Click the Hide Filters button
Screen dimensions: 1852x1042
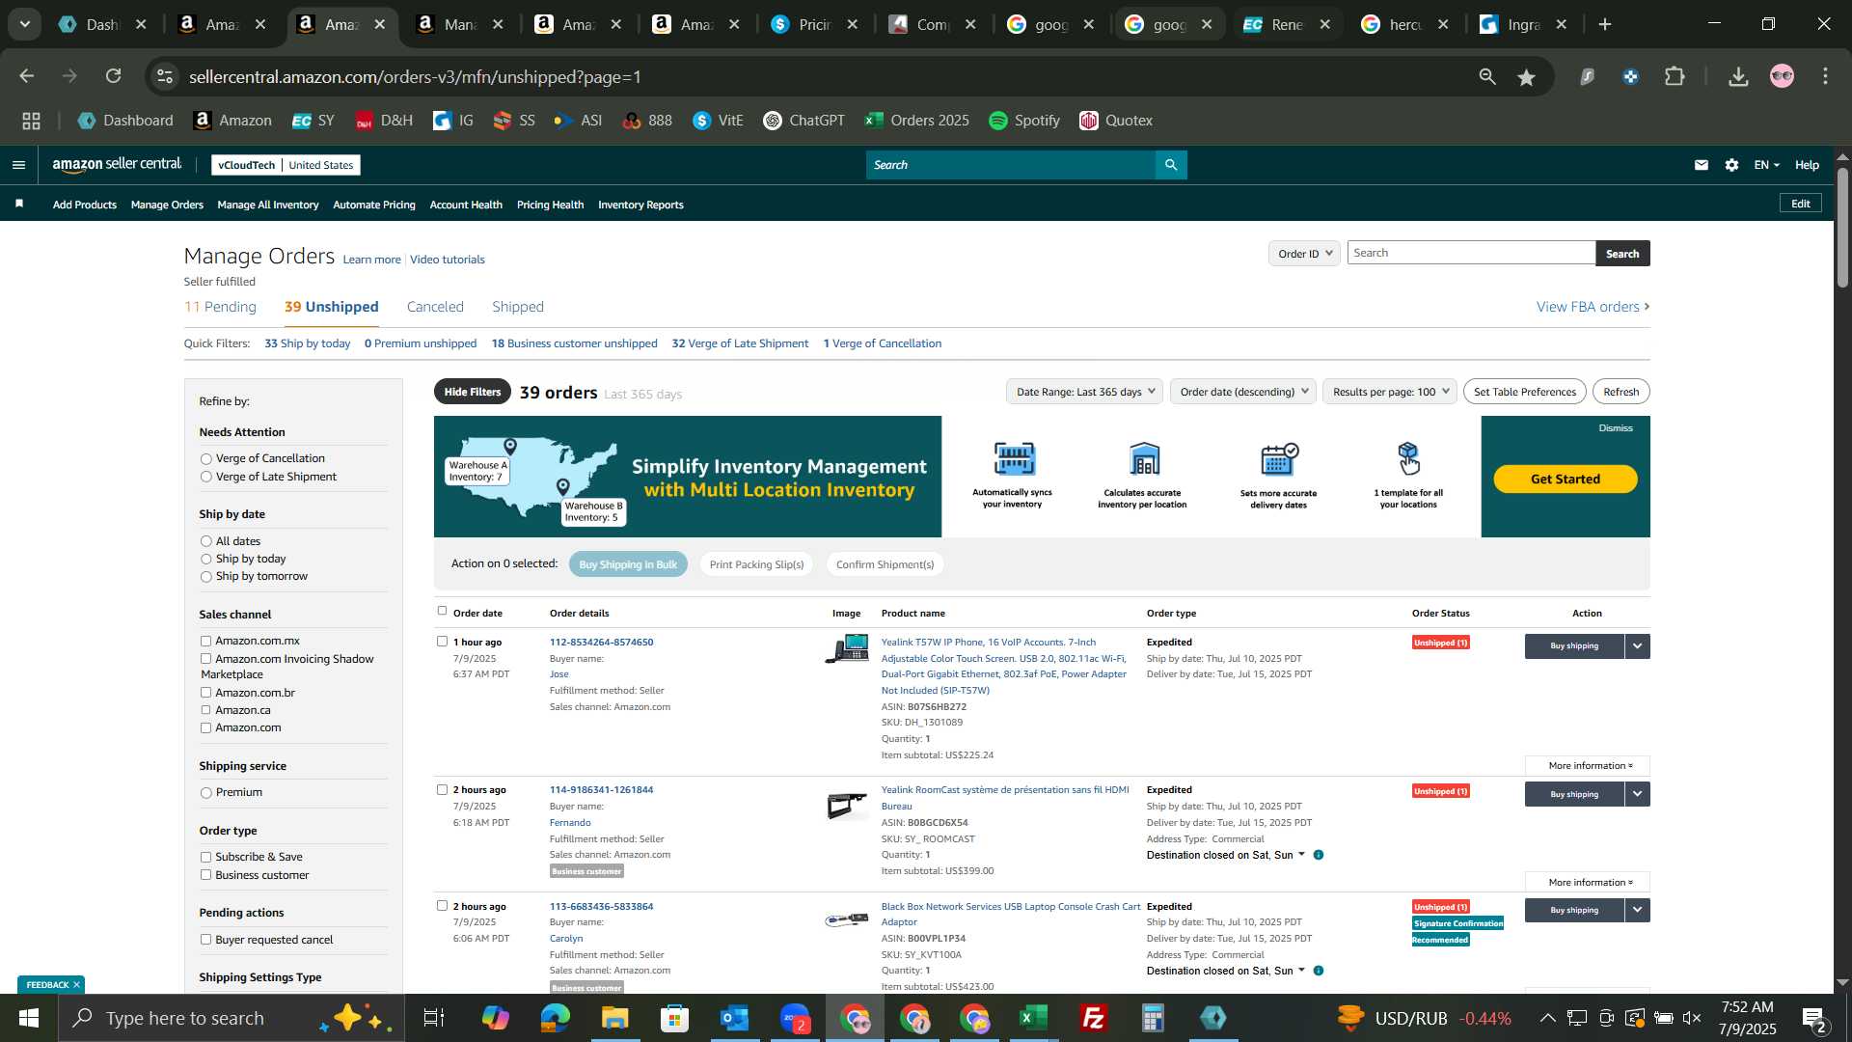click(x=473, y=392)
